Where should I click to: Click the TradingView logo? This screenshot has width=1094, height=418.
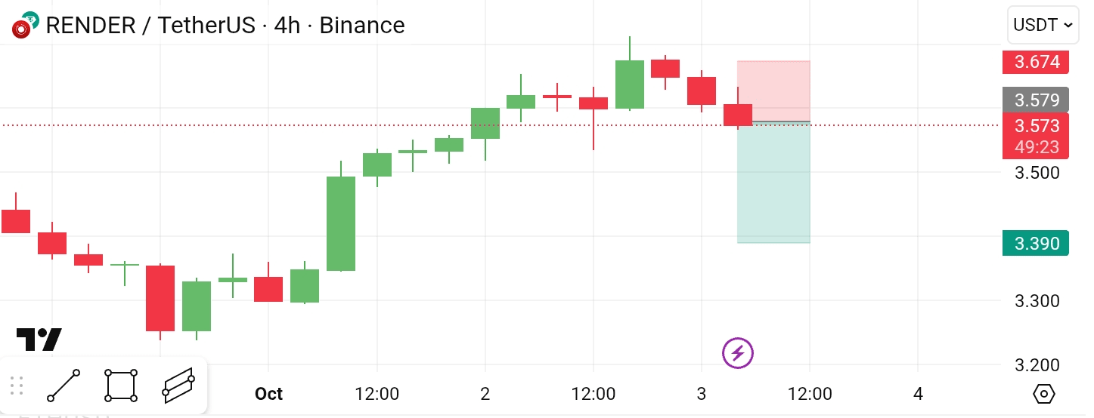39,340
